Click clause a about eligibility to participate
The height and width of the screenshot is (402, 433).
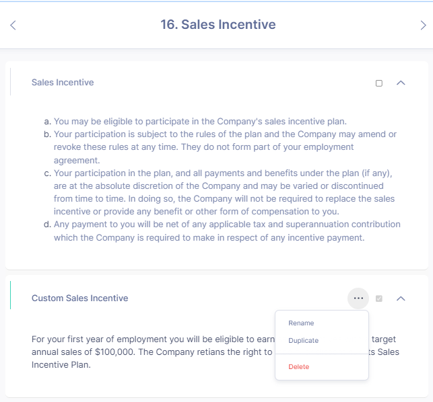coord(200,122)
